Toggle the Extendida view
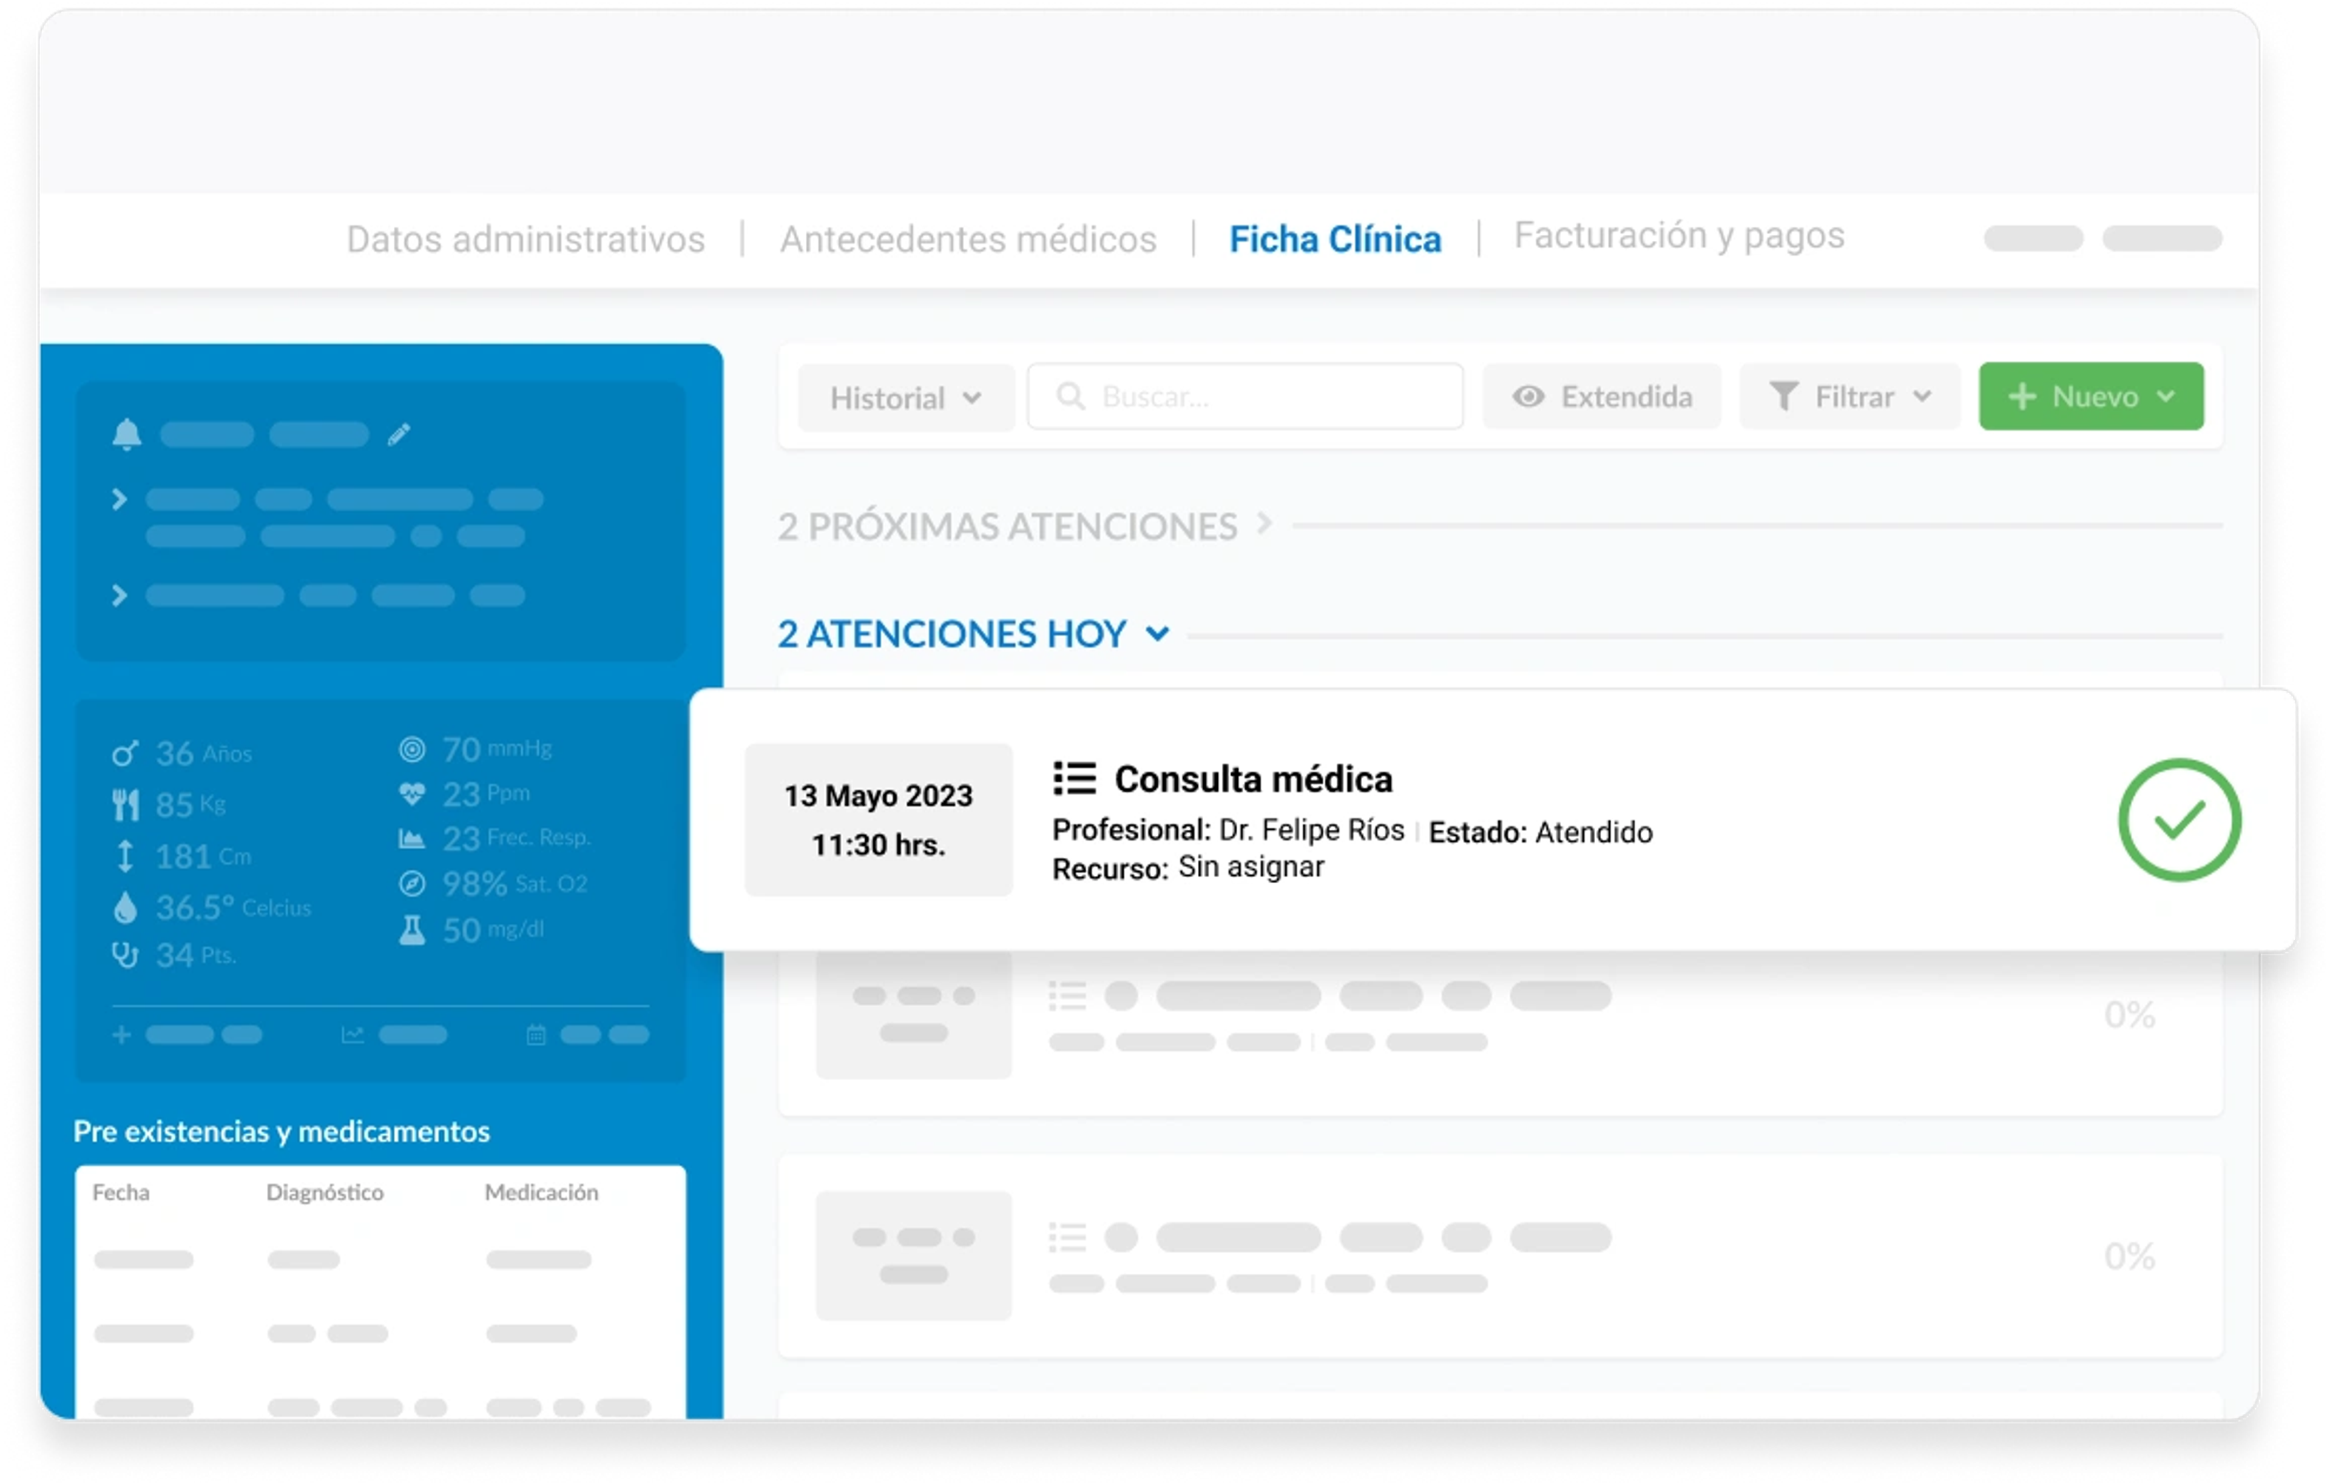This screenshot has width=2330, height=1483. click(x=1601, y=397)
